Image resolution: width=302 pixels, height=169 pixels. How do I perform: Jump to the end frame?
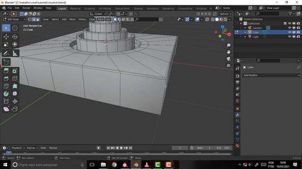130,148
